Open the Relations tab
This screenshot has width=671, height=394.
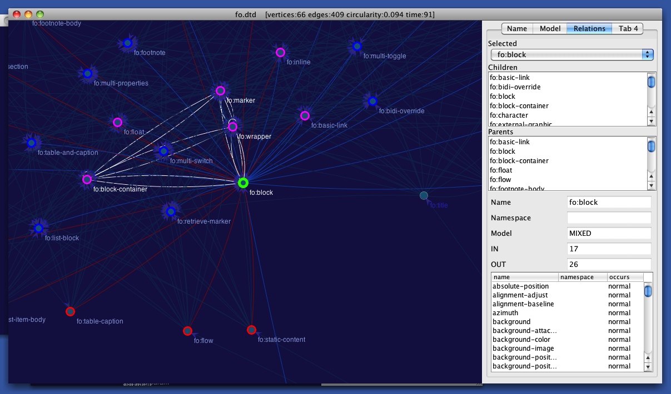pos(589,28)
